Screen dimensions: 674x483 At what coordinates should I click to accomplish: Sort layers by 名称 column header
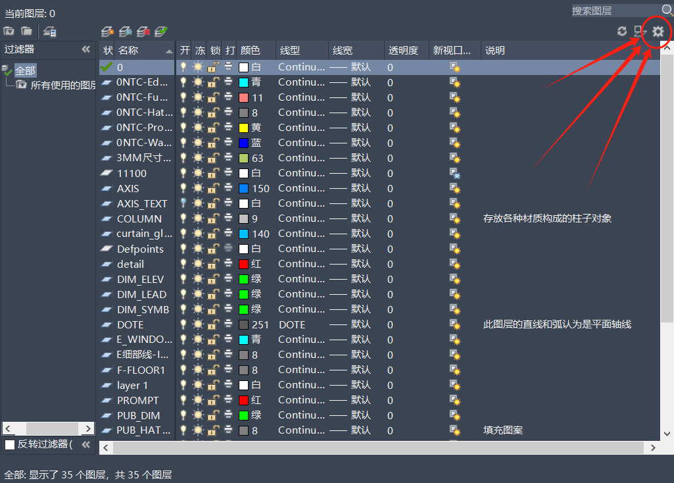(x=138, y=51)
